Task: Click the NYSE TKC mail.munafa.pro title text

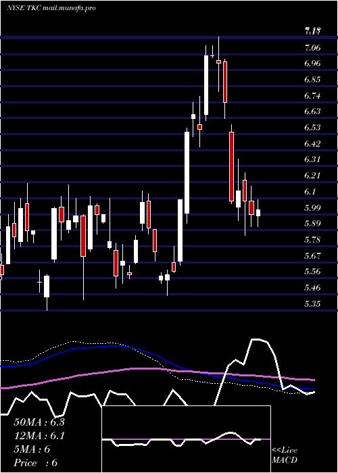Action: pyautogui.click(x=51, y=8)
